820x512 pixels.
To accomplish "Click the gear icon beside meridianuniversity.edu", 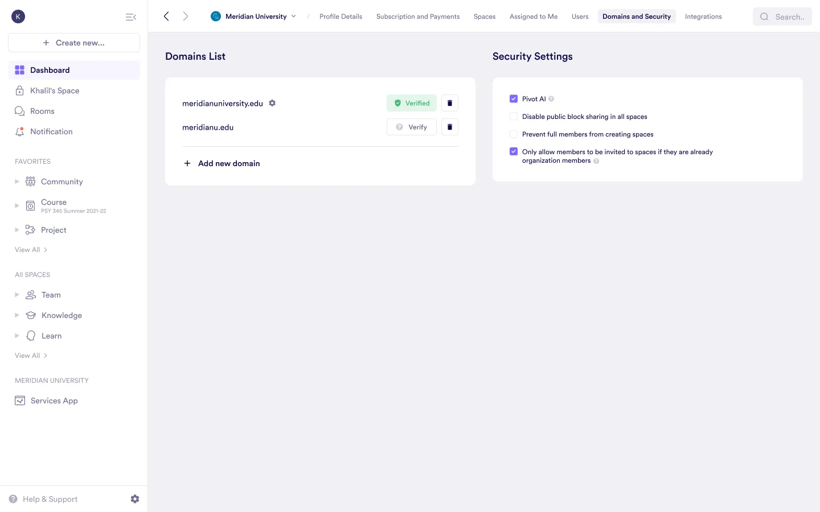I will tap(272, 103).
